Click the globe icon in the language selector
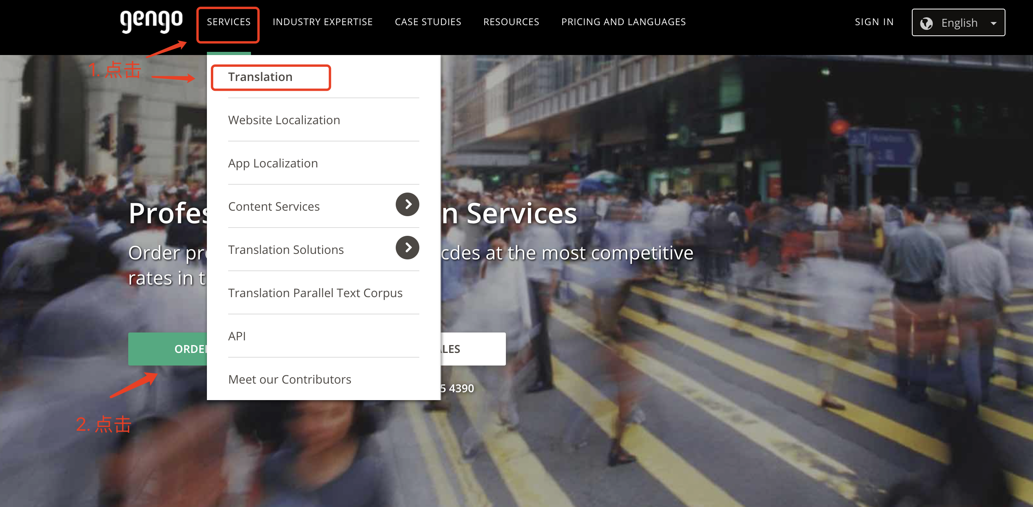The height and width of the screenshot is (507, 1033). tap(926, 23)
